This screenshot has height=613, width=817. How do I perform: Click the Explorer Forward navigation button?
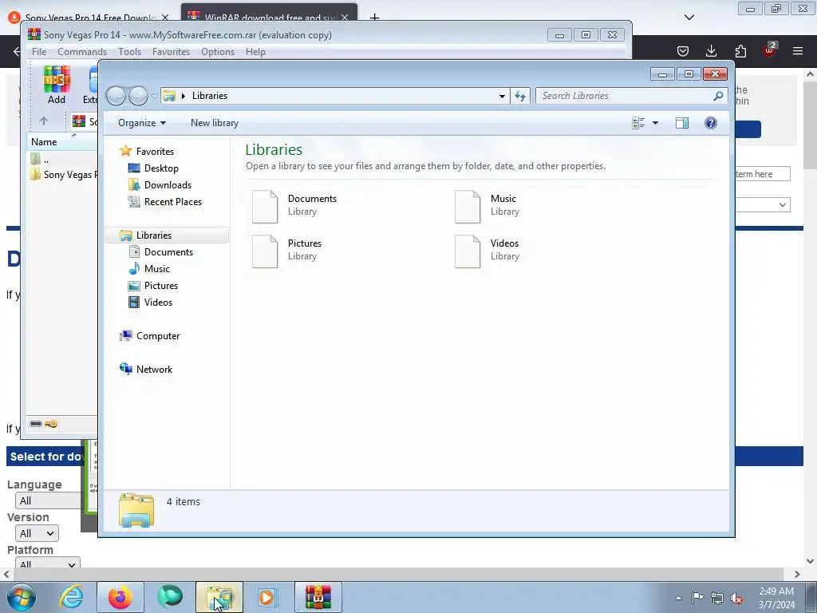coord(138,96)
